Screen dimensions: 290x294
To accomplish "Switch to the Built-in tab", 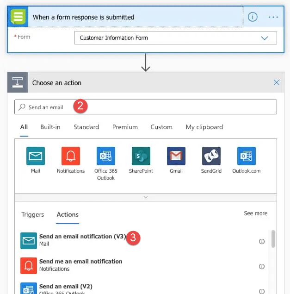I will pos(50,127).
